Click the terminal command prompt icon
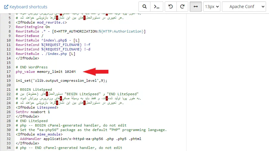The image size is (269, 151). (157, 7)
